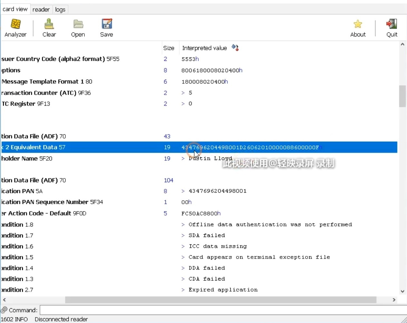Click icon beside Interpreted value header
The width and height of the screenshot is (407, 323).
[235, 48]
